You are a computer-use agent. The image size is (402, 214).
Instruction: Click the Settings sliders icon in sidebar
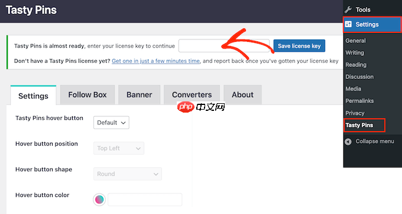(348, 24)
